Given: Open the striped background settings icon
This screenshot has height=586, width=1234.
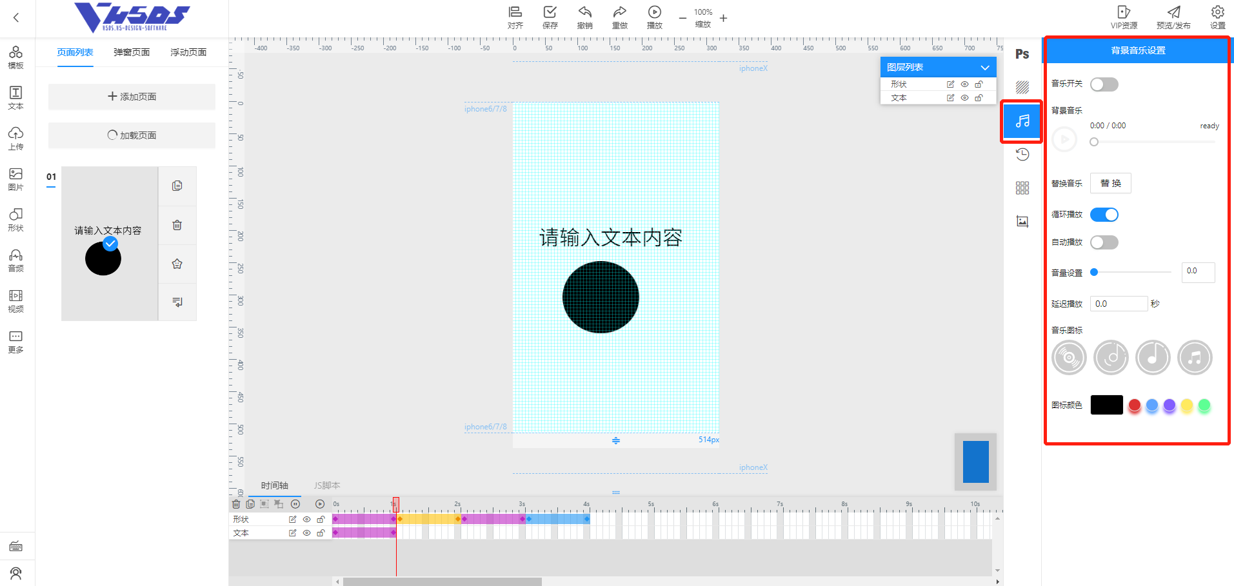Looking at the screenshot, I should point(1022,87).
